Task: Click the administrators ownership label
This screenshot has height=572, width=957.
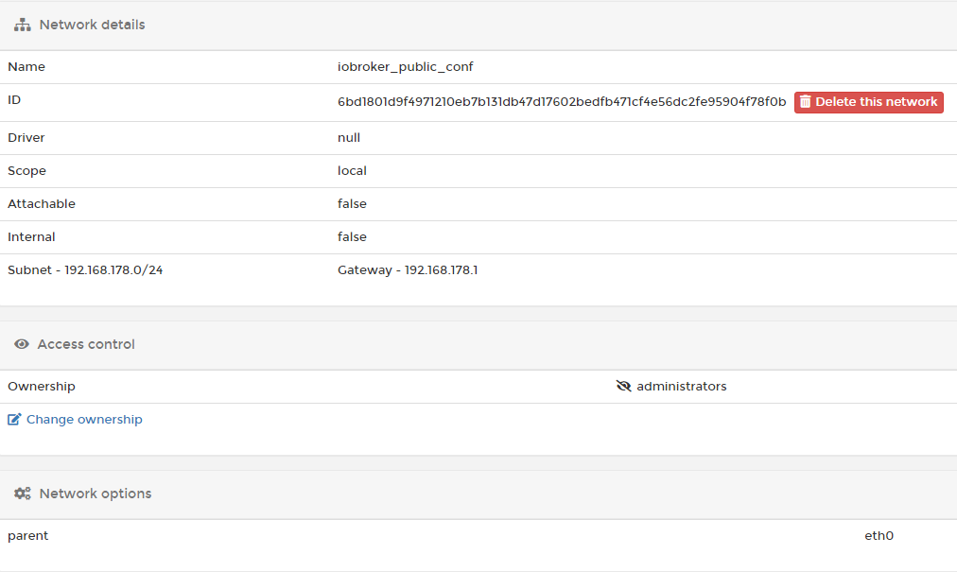Action: coord(682,386)
